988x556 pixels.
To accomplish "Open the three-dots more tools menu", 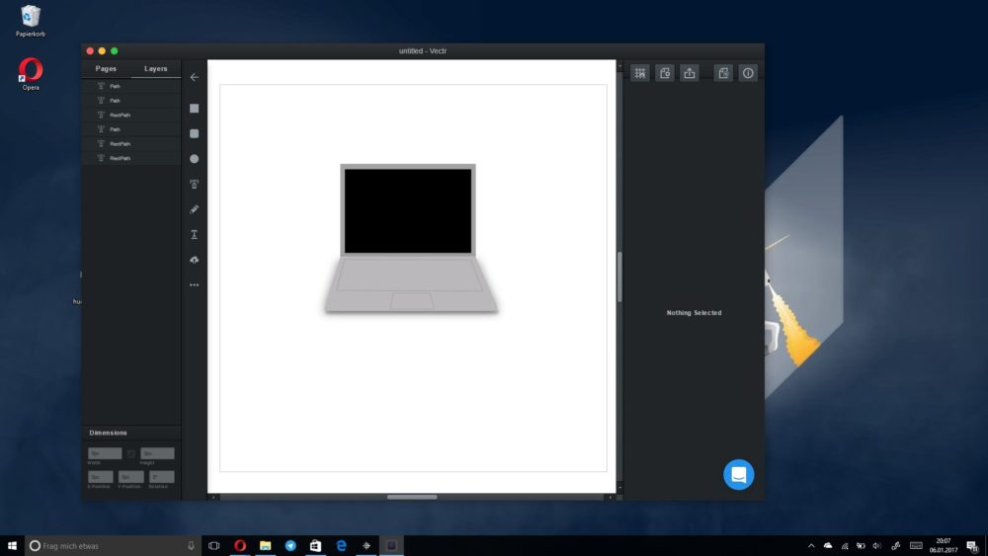I will tap(194, 284).
